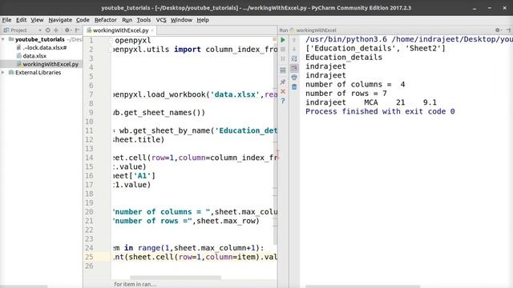
Task: Close the workingWithExcel.py editor tab
Action: click(x=152, y=30)
